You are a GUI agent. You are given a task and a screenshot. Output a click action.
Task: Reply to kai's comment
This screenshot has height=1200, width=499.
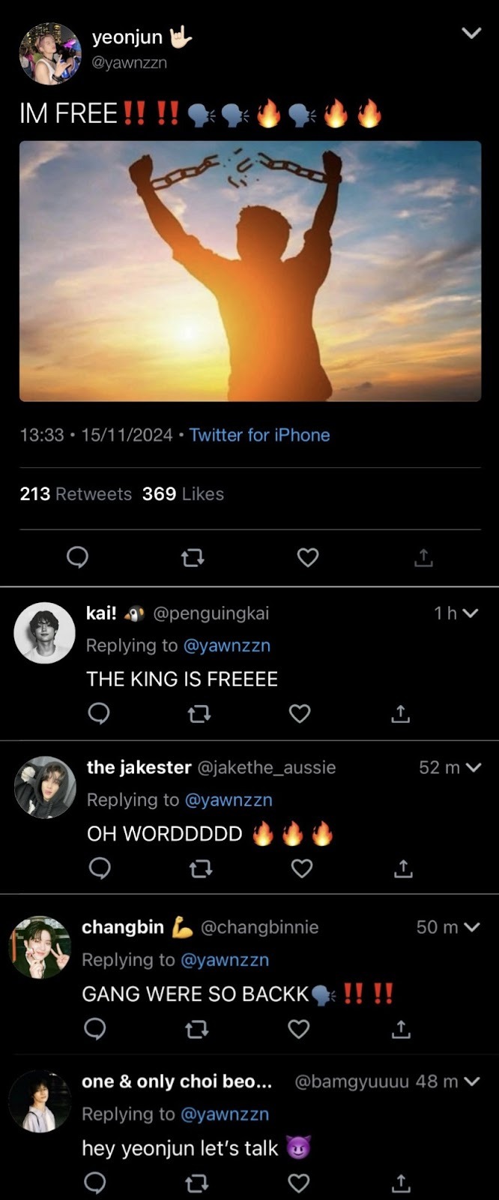(x=99, y=713)
